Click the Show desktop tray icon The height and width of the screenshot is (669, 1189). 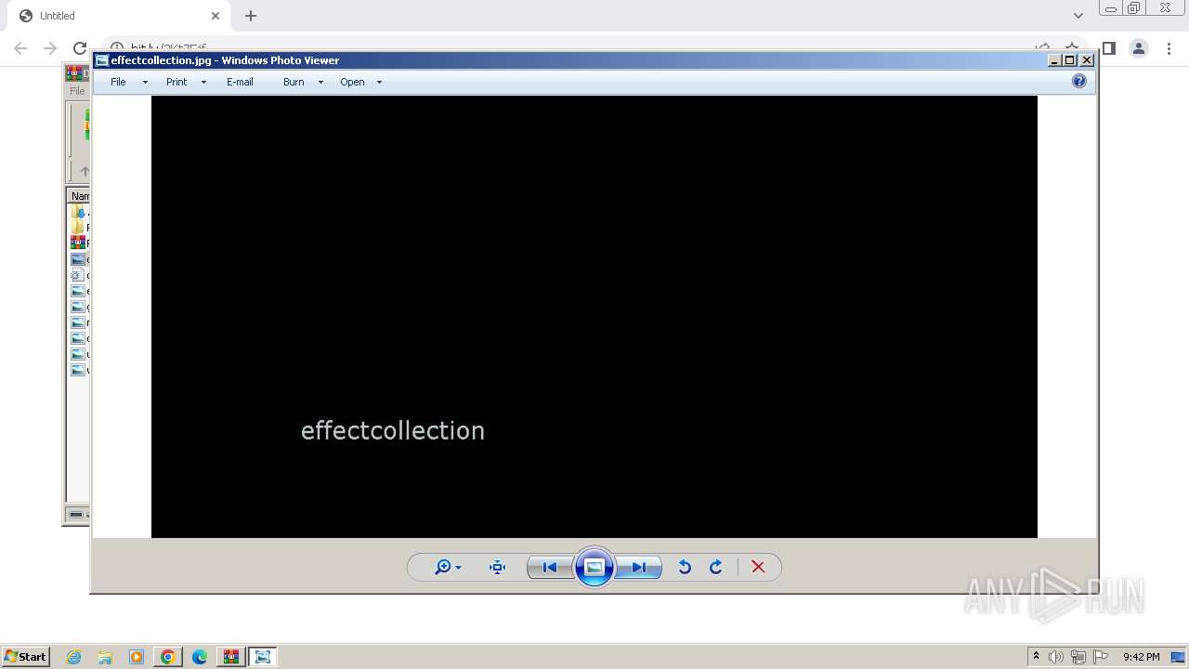point(1178,657)
